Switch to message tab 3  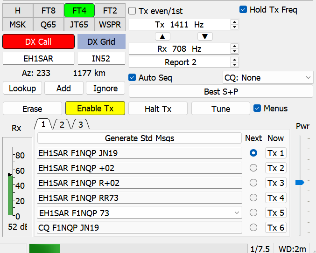coord(80,125)
